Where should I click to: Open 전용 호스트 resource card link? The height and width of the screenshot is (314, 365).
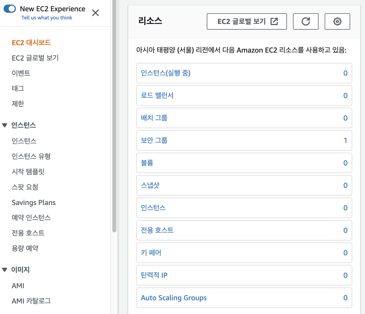pyautogui.click(x=157, y=230)
